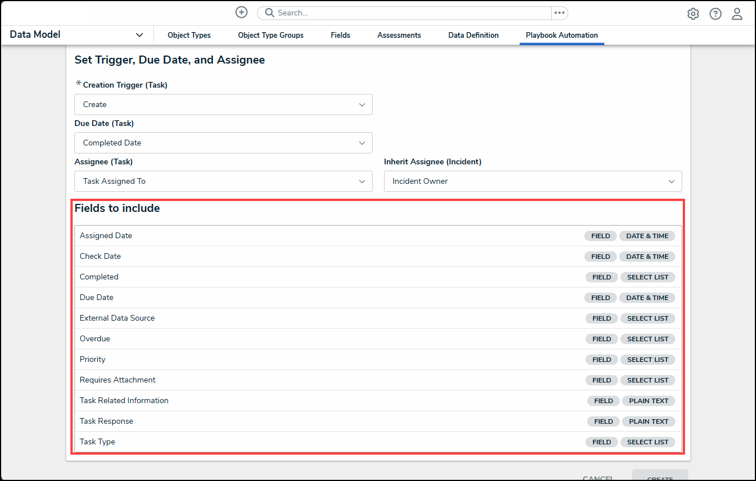Click SELECT LIST badge on Overdue row

648,339
